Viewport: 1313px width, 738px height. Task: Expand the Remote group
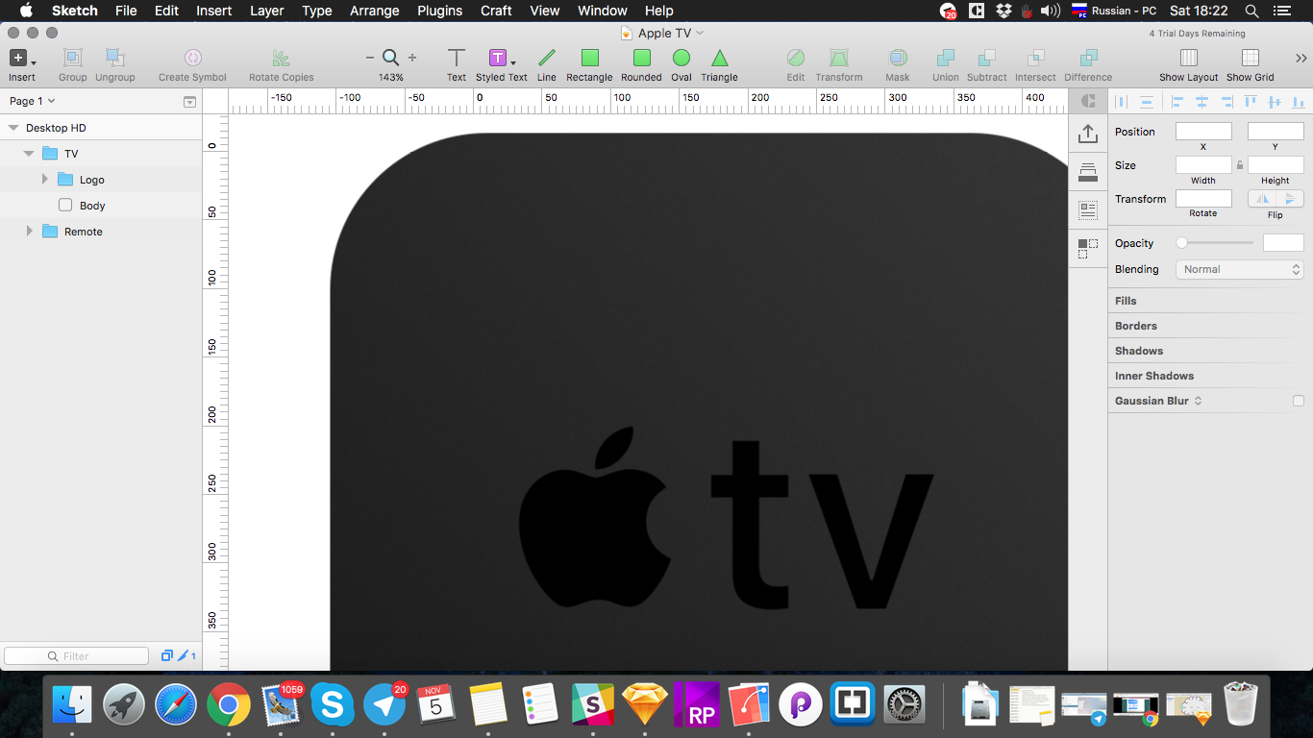coord(30,232)
